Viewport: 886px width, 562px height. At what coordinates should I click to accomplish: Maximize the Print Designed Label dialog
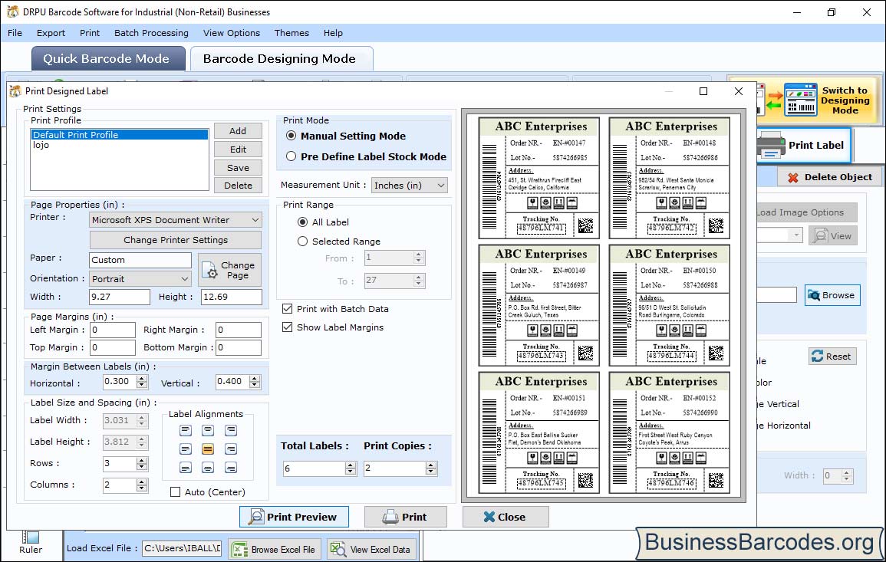pos(703,91)
